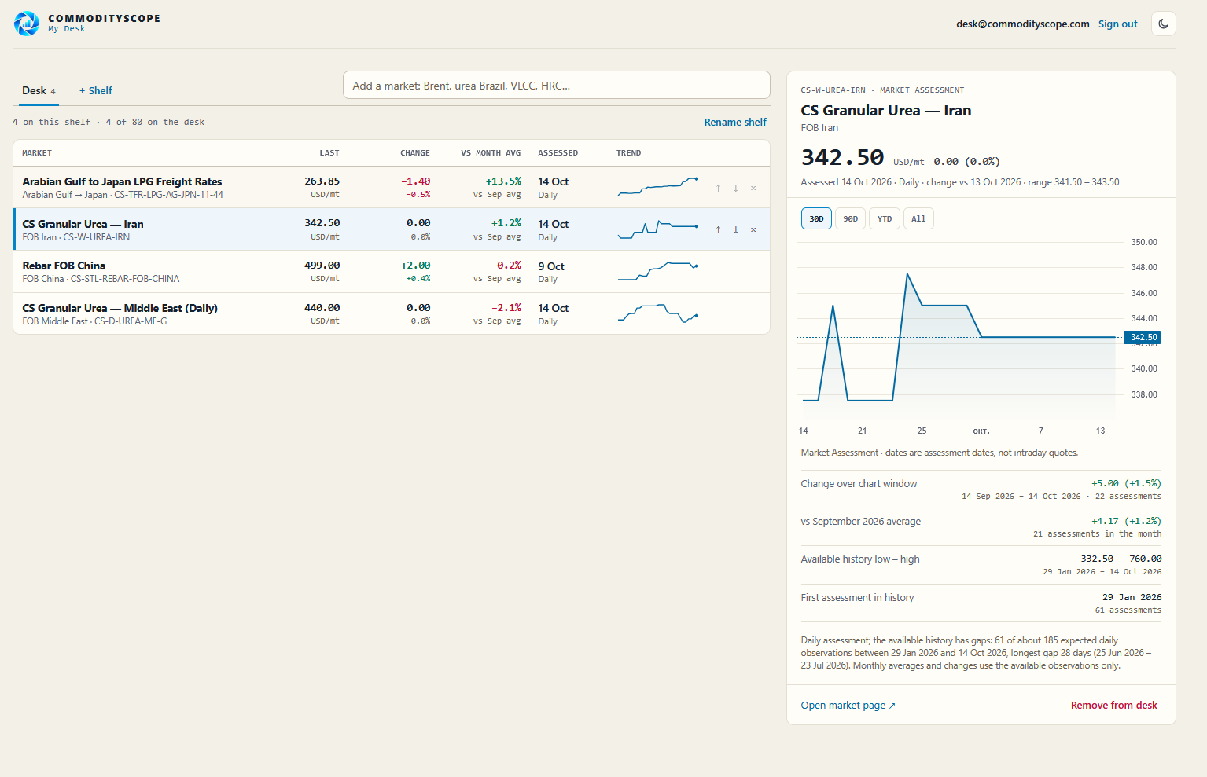
Task: Click the CHANGE column header
Action: [414, 152]
